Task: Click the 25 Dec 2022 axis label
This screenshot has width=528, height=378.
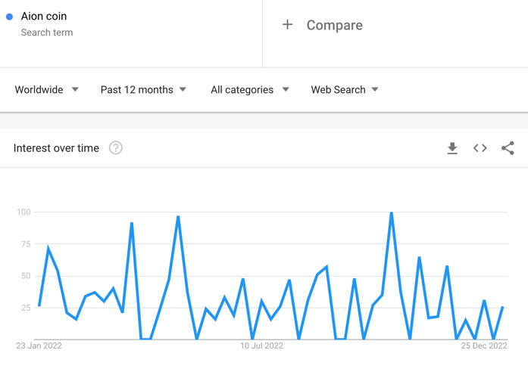Action: point(484,345)
